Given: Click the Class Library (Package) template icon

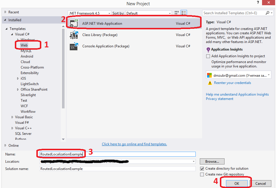Looking at the screenshot, I should (74, 35).
